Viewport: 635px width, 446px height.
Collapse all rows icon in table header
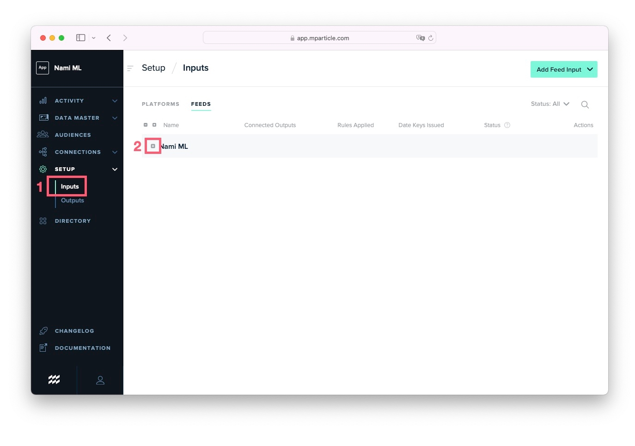click(146, 125)
